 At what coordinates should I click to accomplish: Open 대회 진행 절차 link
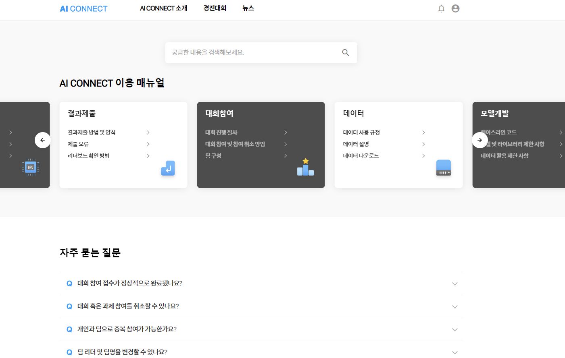tap(221, 132)
